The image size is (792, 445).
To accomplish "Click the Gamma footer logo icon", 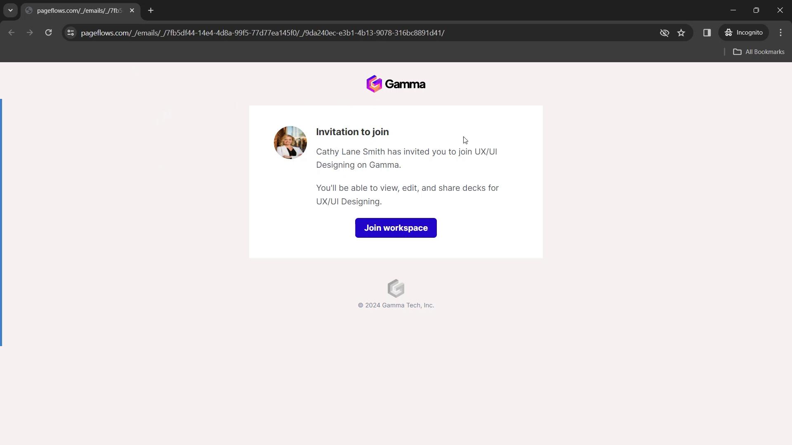I will [396, 288].
